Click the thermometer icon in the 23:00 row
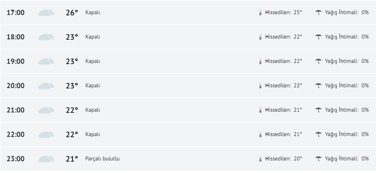The height and width of the screenshot is (173, 376). [x=260, y=159]
